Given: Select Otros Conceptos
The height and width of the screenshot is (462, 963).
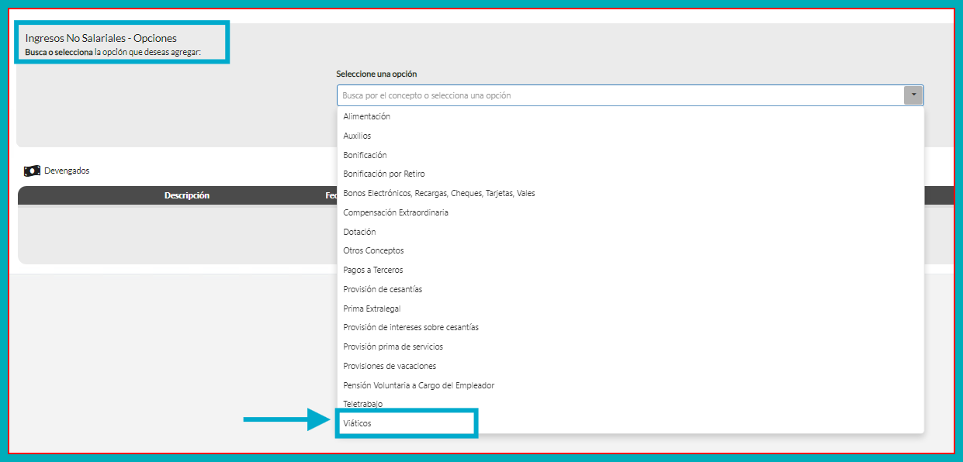Looking at the screenshot, I should [x=630, y=250].
